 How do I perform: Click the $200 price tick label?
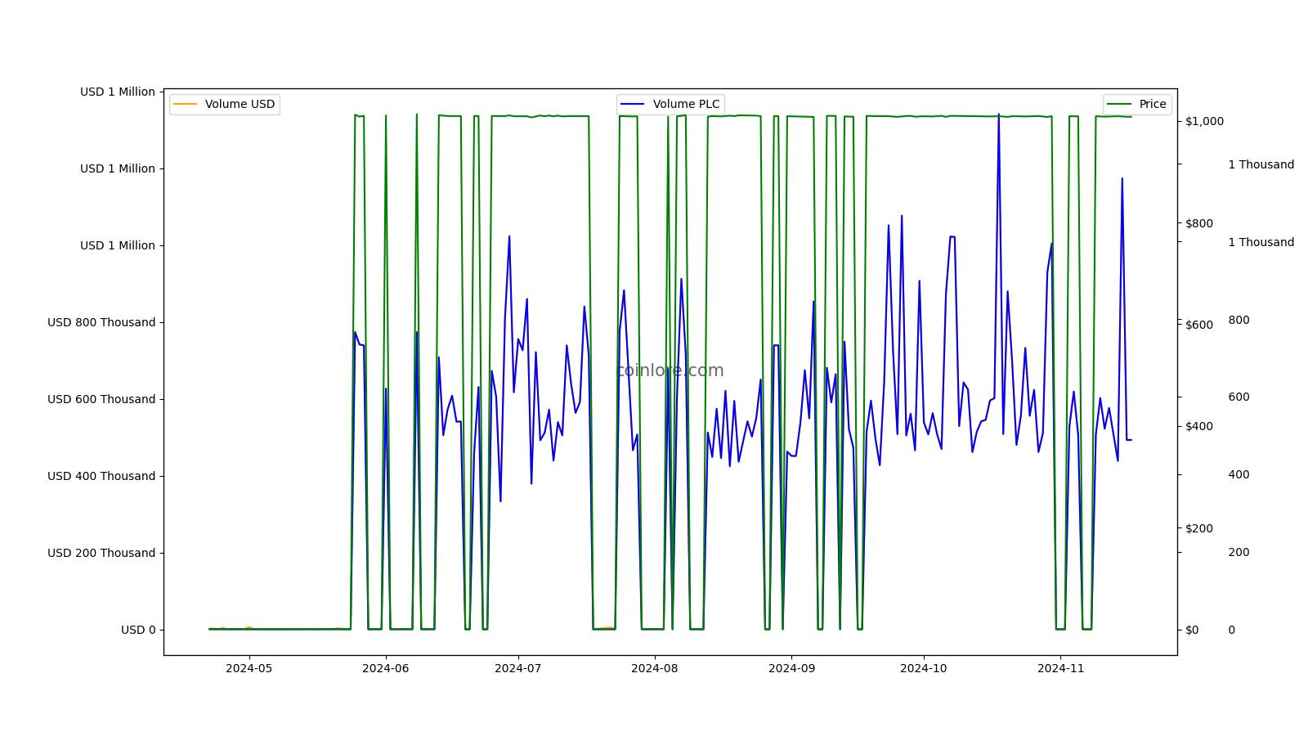[x=1199, y=528]
